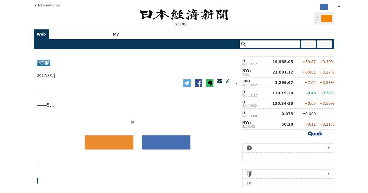
Task: Click the orange button below article
Action: point(109,142)
